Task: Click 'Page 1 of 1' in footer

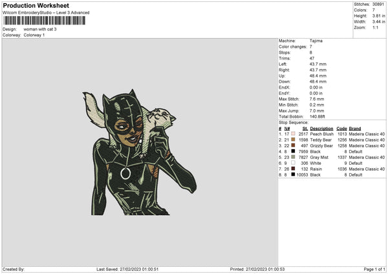Action: point(374,269)
